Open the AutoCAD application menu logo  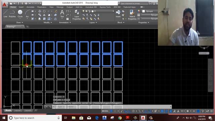(x=4, y=4)
